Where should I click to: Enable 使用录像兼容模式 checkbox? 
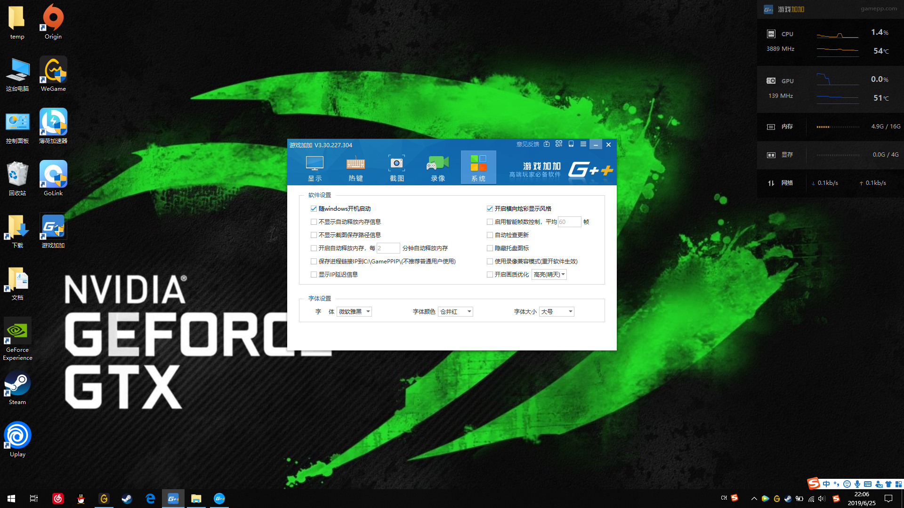[x=490, y=261]
